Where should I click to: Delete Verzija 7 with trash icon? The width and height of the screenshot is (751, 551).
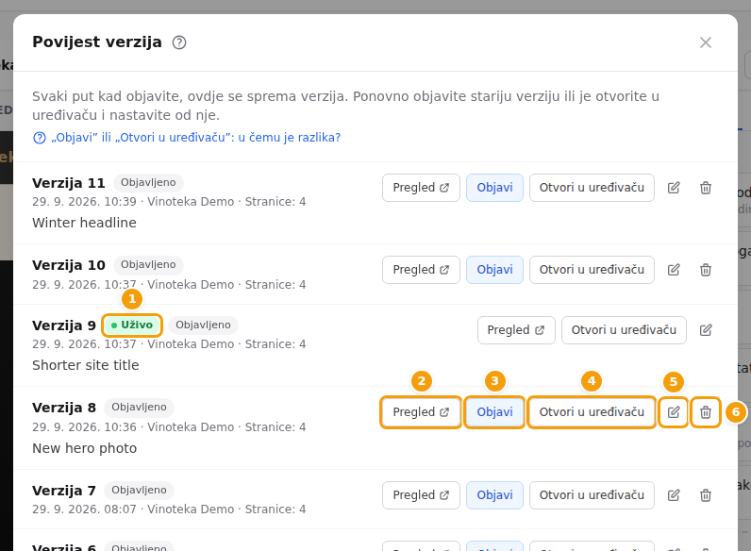pyautogui.click(x=705, y=495)
